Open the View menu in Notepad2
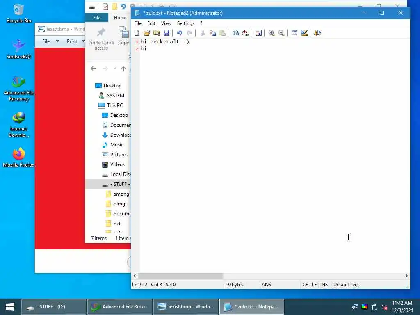This screenshot has height=315, width=420. pos(166,23)
